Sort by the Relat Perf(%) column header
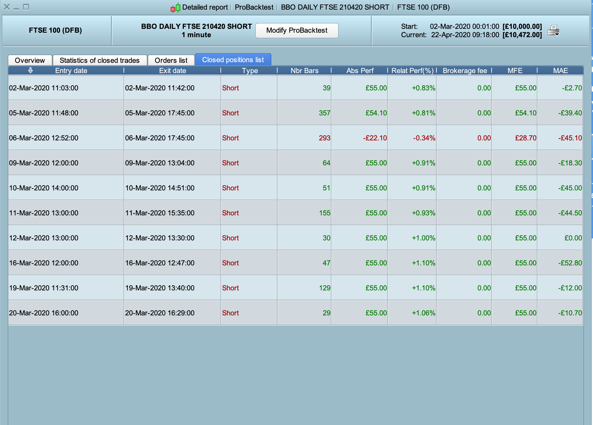The image size is (593, 425). 413,71
